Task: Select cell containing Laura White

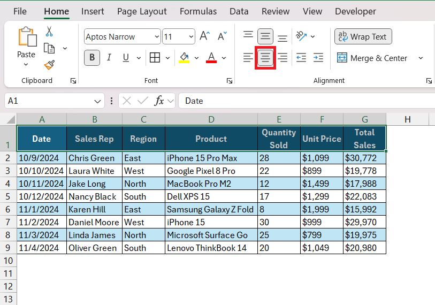Action: pos(94,171)
